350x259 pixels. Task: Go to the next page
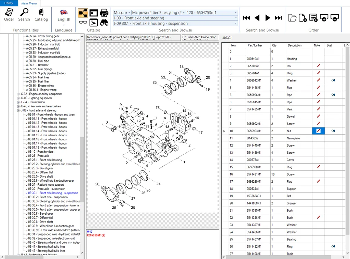click(x=267, y=18)
